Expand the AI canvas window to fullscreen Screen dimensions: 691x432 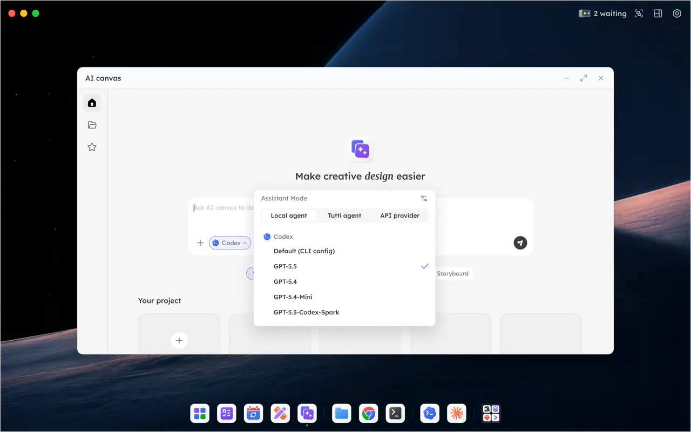(584, 78)
